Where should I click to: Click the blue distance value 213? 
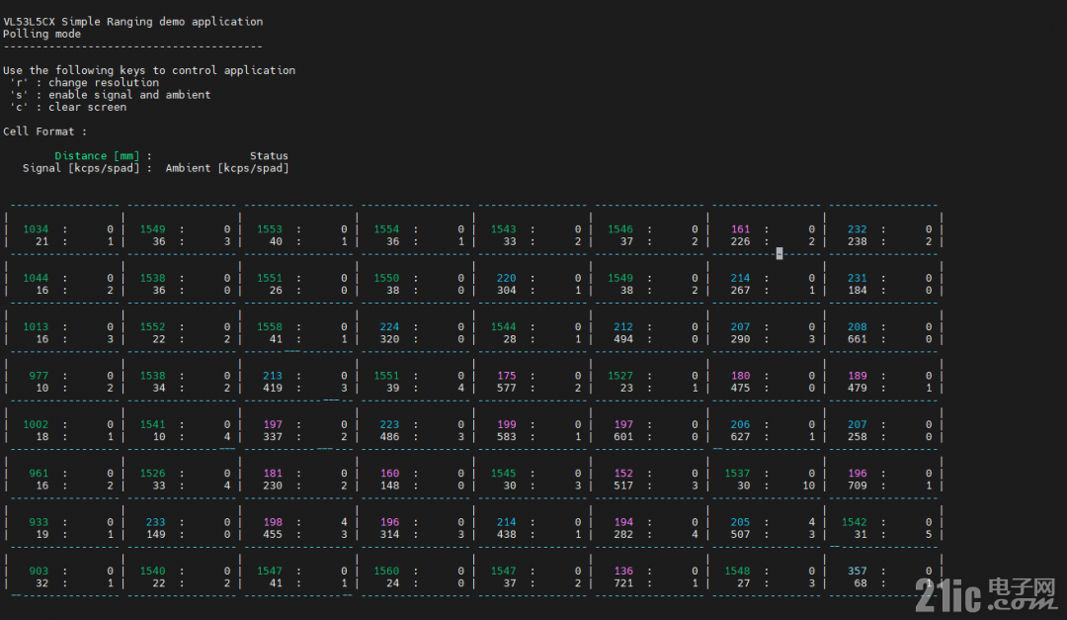(273, 377)
